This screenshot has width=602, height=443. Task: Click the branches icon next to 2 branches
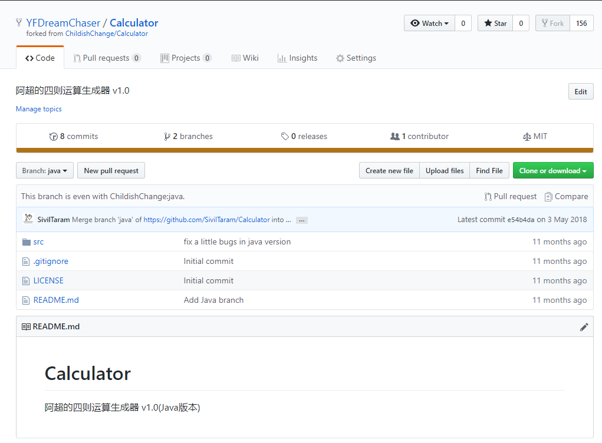click(x=167, y=137)
